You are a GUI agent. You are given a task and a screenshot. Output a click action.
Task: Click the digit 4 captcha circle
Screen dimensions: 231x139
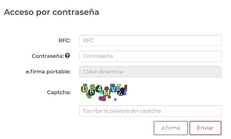tap(99, 89)
